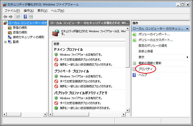Select 接続セキュリティの規則 in the tree
Viewport: 193px width, 126px height.
pos(28,37)
